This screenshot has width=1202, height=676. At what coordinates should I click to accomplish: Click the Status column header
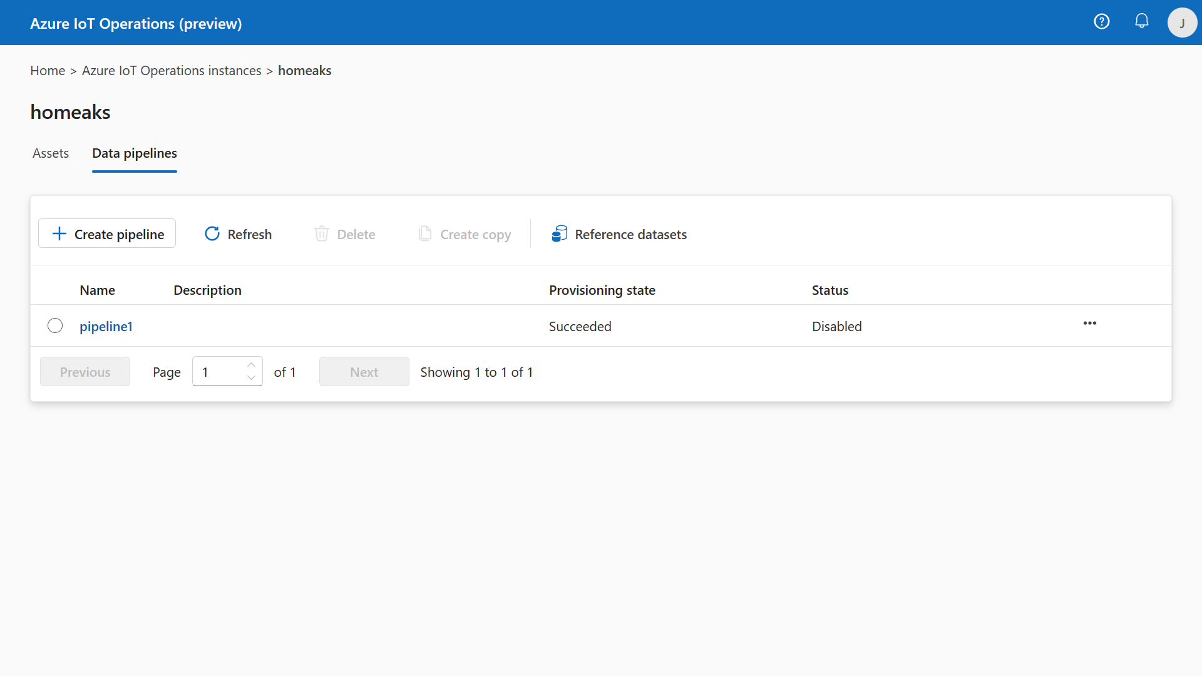tap(830, 290)
